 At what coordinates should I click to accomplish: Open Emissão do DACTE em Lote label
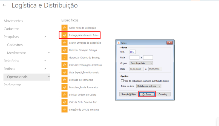[84, 110]
